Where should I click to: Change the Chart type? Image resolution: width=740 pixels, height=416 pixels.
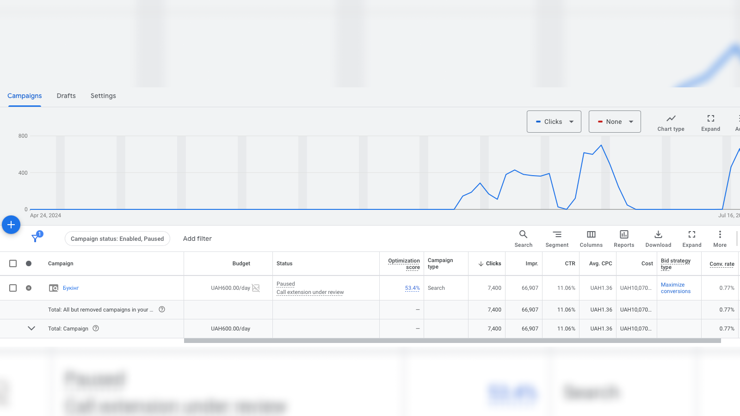671,122
